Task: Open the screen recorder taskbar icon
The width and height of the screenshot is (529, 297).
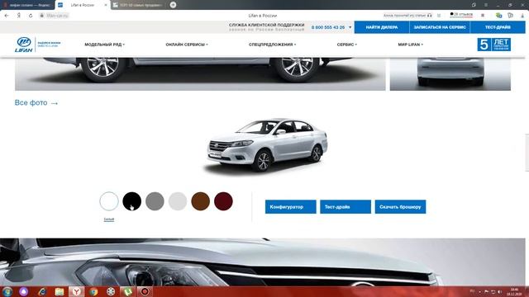Action: point(145,291)
